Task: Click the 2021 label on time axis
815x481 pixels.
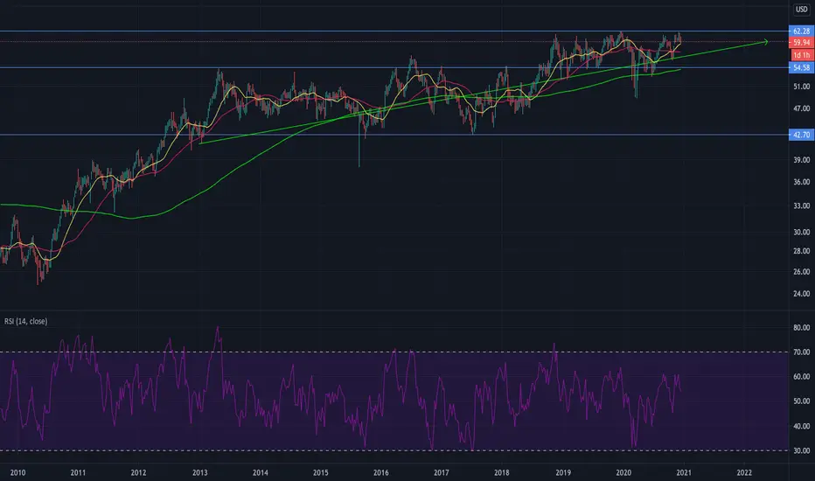Action: [684, 472]
